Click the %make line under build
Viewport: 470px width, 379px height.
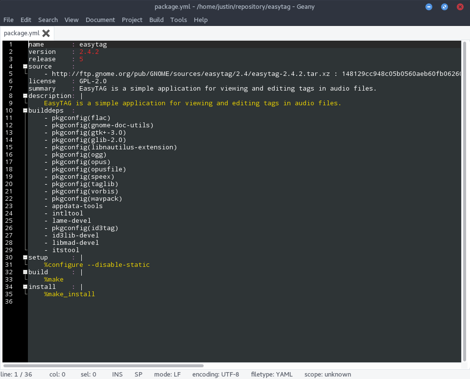[54, 280]
